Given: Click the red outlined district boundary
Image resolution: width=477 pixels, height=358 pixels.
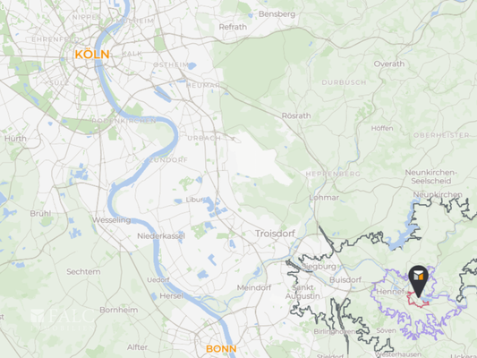Looking at the screenshot, I should coord(417,300).
